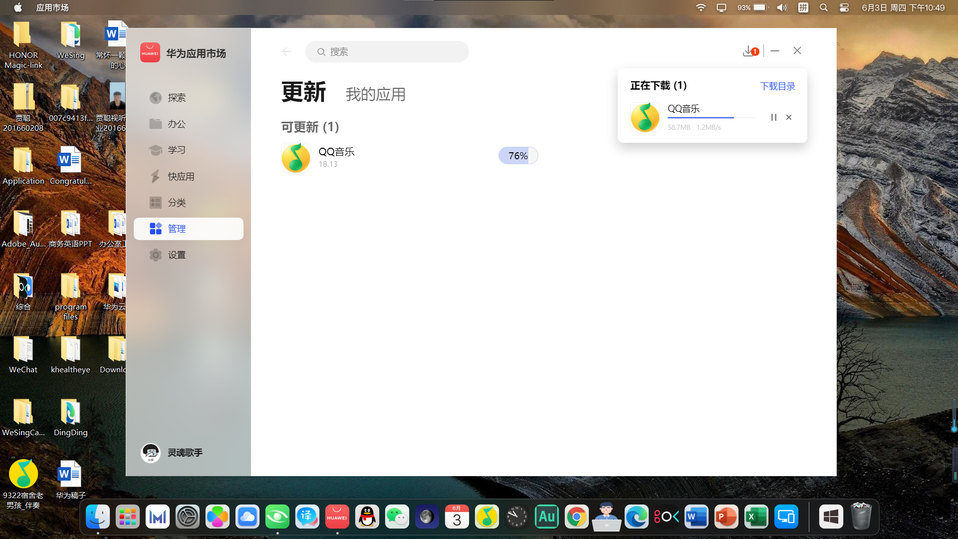Click the QQ音乐 icon in download popup
Screen dimensions: 958x539
click(645, 117)
